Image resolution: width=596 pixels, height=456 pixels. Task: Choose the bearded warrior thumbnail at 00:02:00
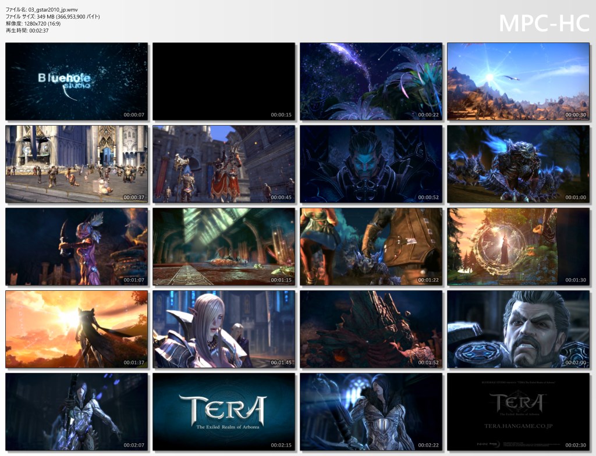pyautogui.click(x=518, y=329)
